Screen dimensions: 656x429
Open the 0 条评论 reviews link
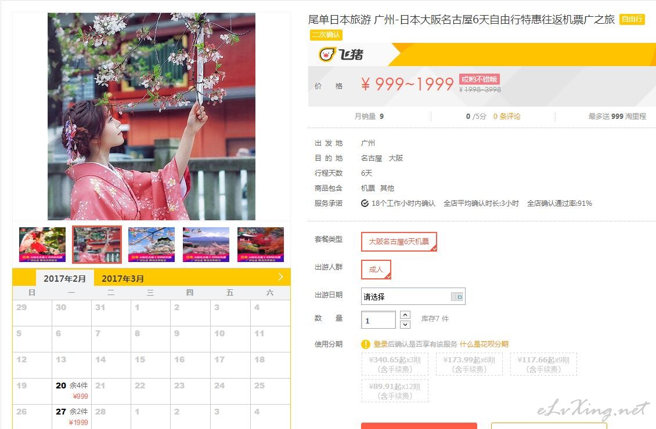tap(507, 116)
